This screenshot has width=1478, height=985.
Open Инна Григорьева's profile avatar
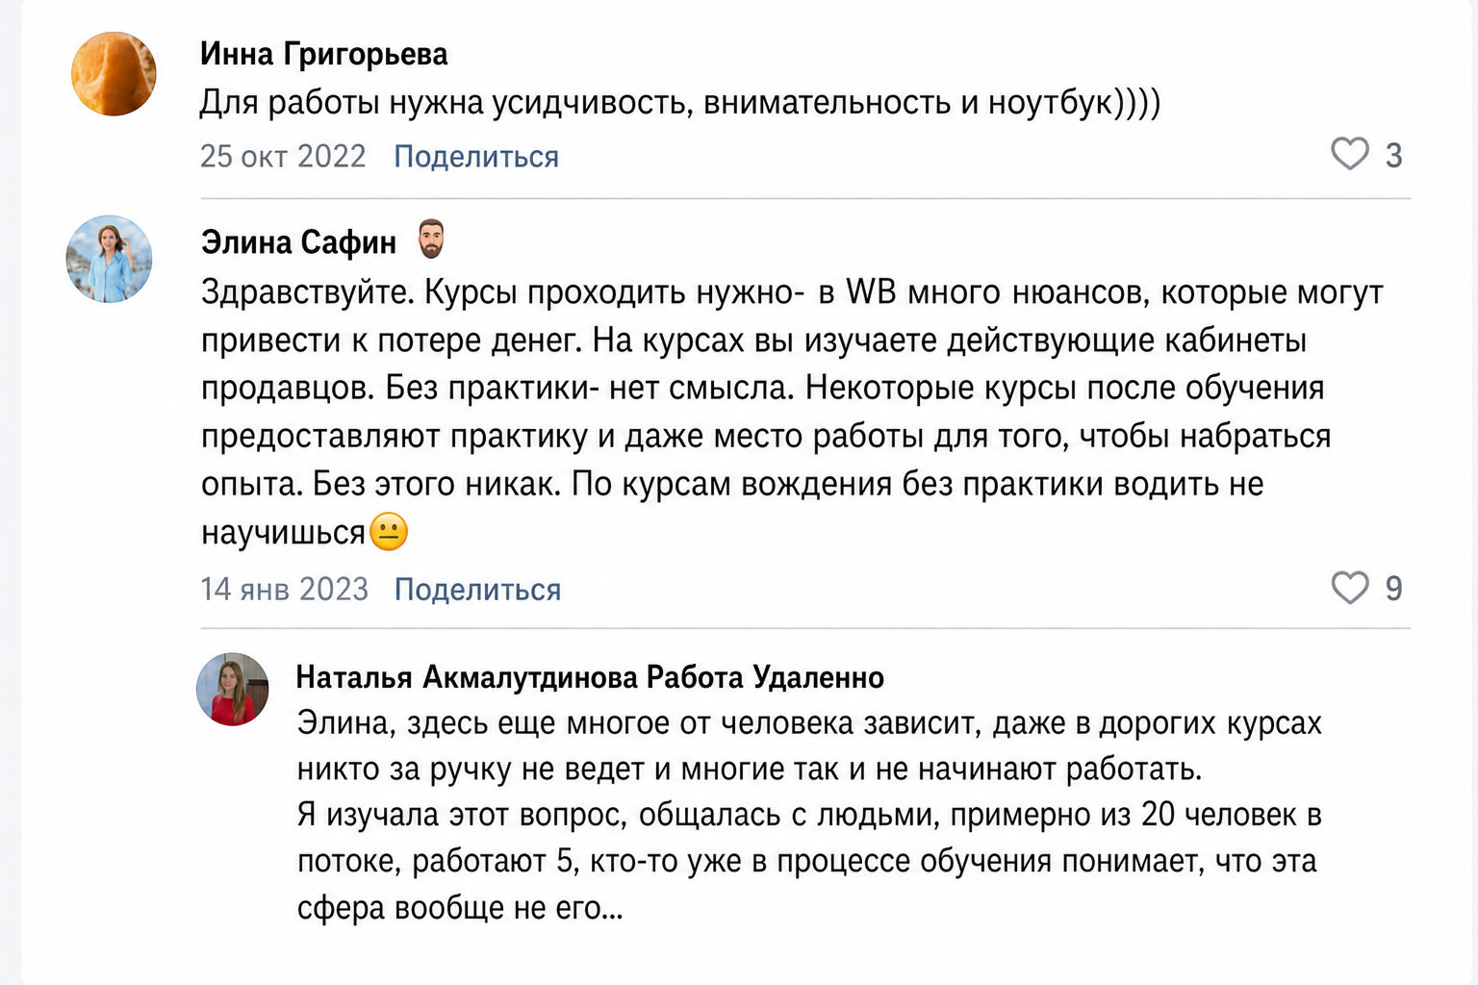click(x=114, y=74)
